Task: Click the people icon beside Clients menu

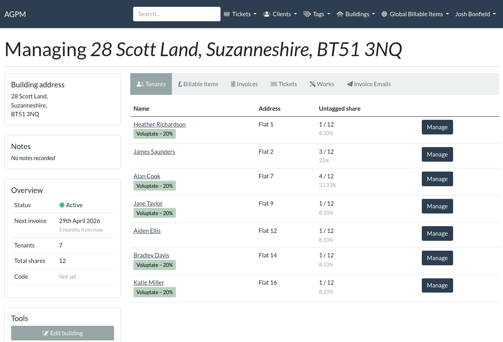Action: tap(267, 14)
